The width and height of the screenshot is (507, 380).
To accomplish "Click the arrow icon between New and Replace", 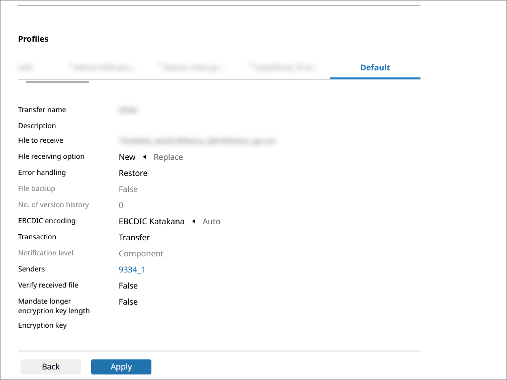I will [x=144, y=157].
